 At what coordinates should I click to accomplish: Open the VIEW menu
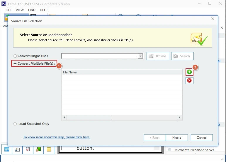[x=20, y=10]
